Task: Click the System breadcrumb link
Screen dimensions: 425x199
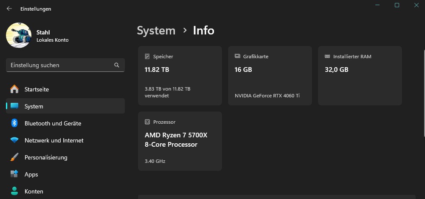Action: pos(156,31)
